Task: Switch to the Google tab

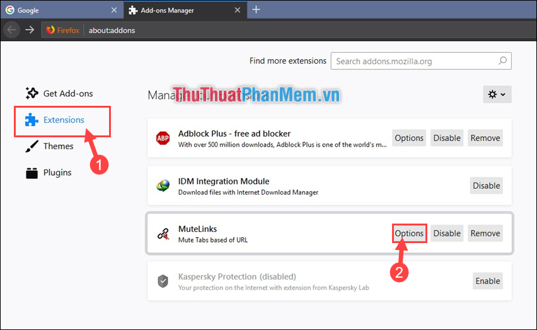Action: [x=62, y=10]
